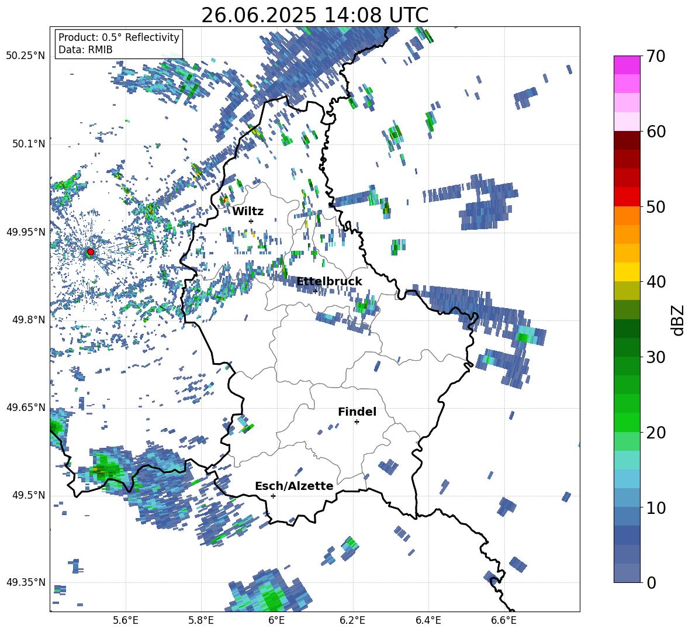Click the Esch/Alzette station cross marker
This screenshot has width=692, height=632.
273,496
